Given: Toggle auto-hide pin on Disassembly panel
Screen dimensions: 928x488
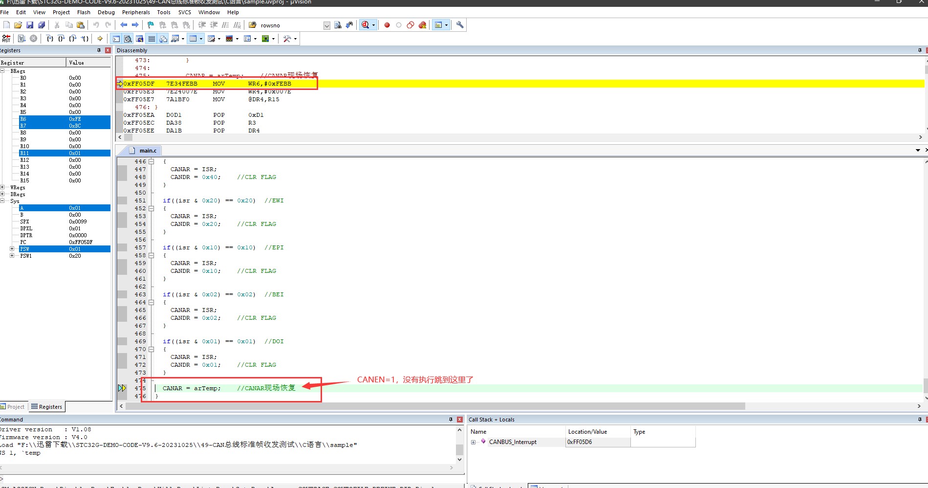Looking at the screenshot, I should coord(920,50).
